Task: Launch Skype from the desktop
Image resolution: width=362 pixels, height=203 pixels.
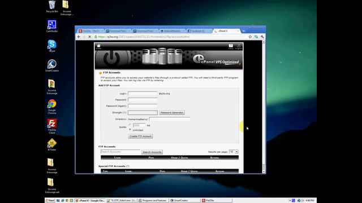Action: [x=52, y=46]
